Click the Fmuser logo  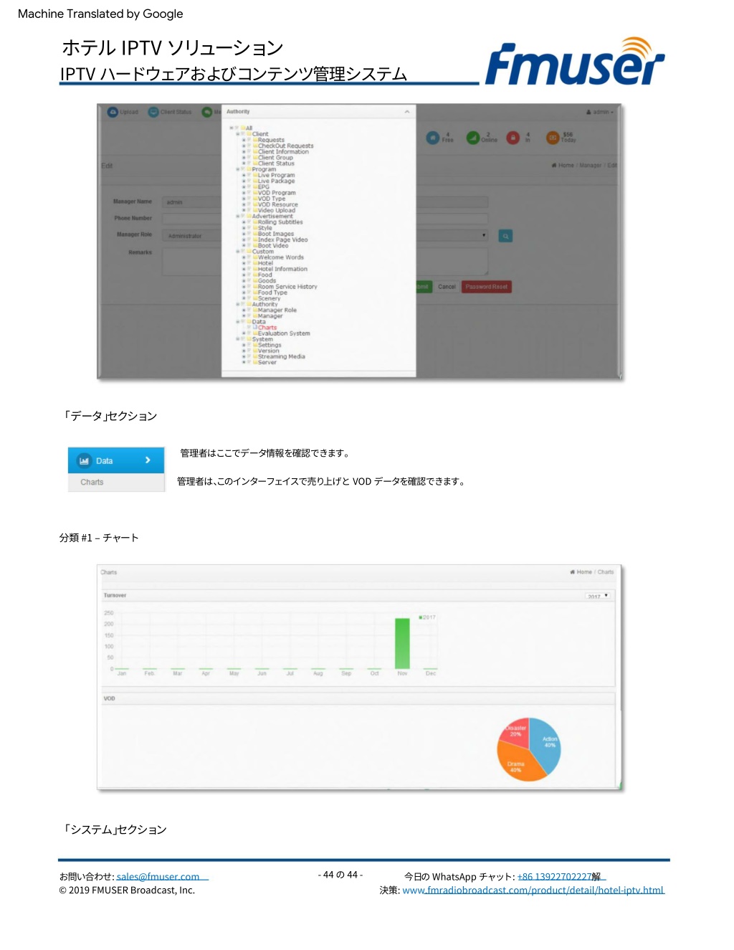[575, 62]
